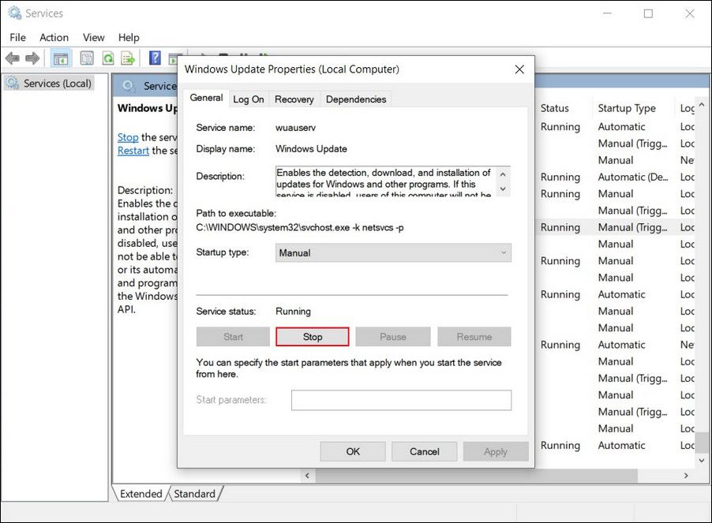
Task: Click the OK button
Action: coord(352,451)
